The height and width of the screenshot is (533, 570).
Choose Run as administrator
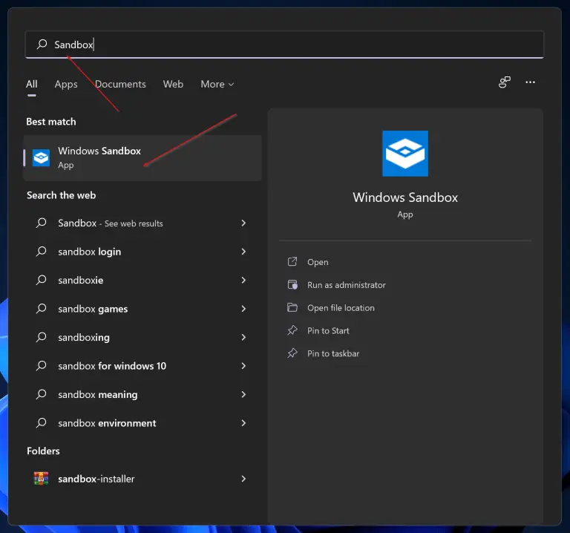point(347,285)
